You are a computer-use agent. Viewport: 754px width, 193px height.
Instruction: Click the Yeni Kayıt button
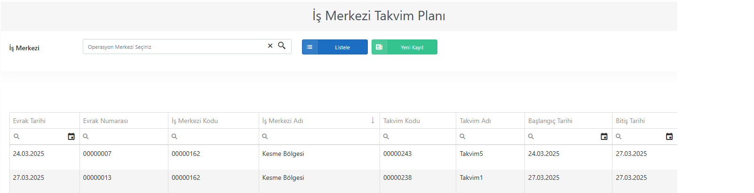click(405, 47)
